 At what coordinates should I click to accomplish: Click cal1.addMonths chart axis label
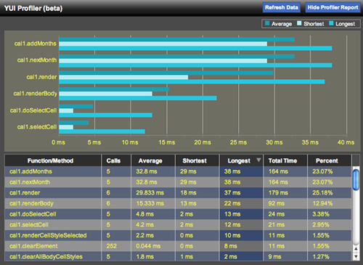[36, 44]
